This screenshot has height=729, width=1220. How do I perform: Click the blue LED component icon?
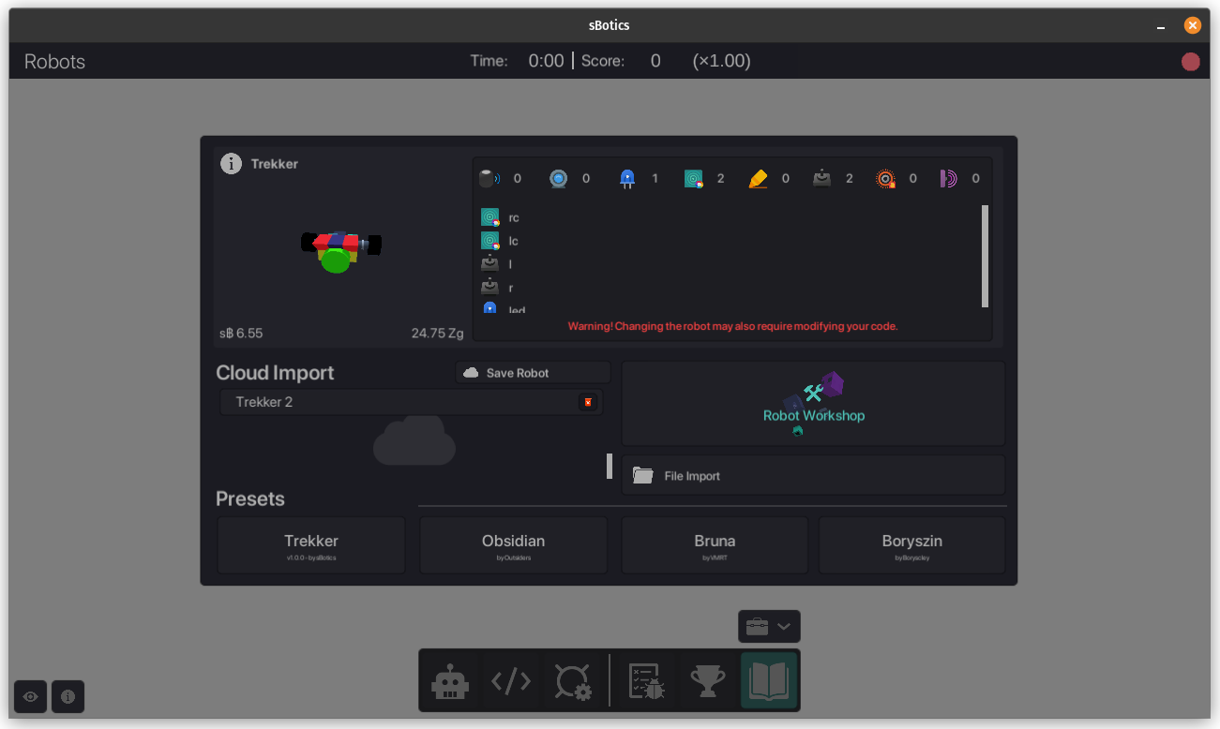click(627, 178)
